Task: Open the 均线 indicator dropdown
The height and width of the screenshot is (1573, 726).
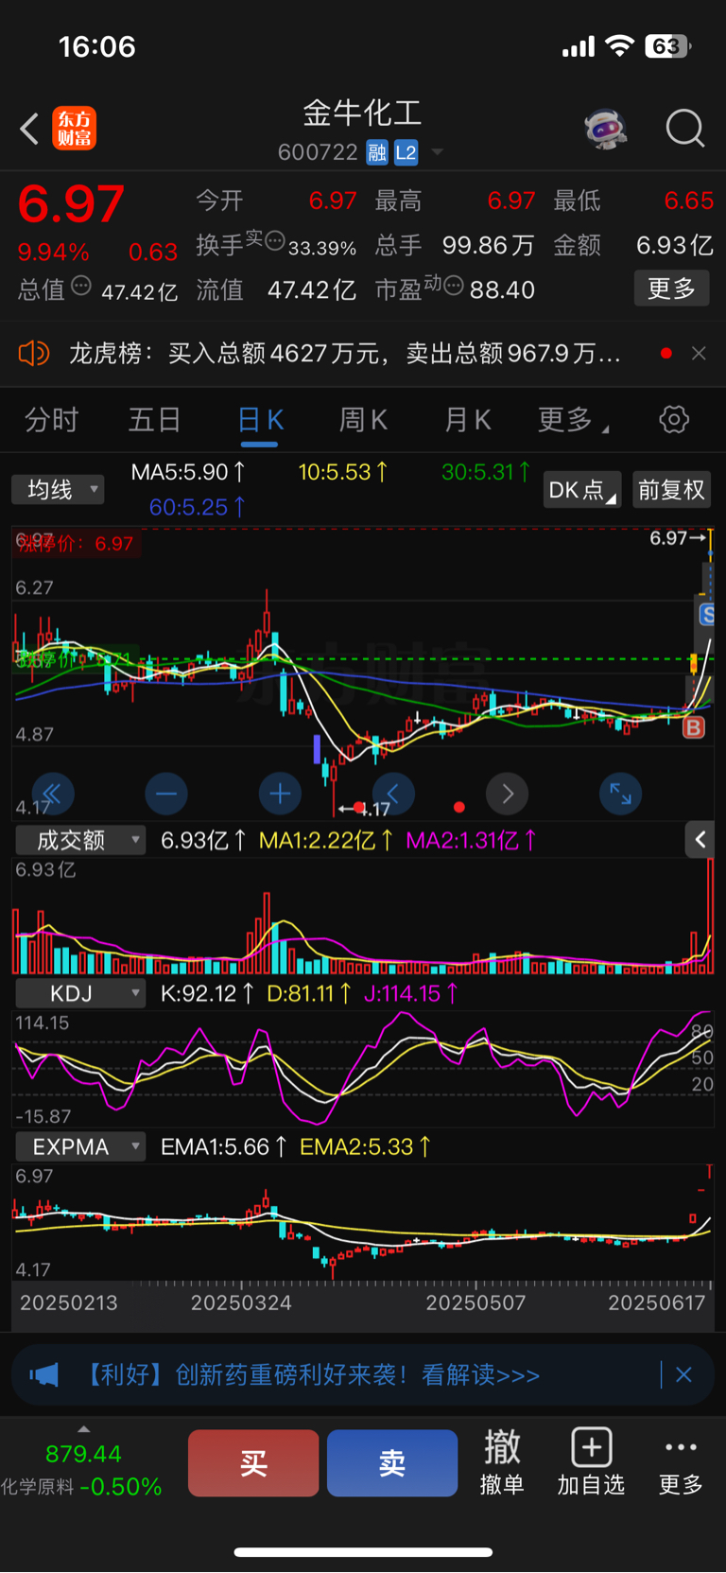Action: [58, 489]
